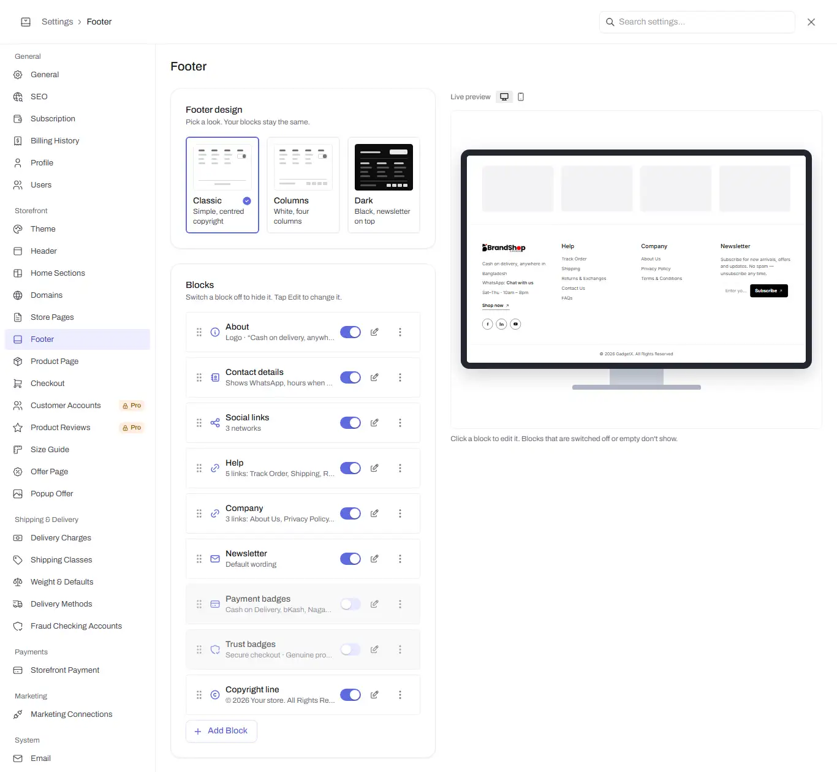Image resolution: width=837 pixels, height=772 pixels.
Task: Edit the Copyright line block
Action: [x=374, y=695]
